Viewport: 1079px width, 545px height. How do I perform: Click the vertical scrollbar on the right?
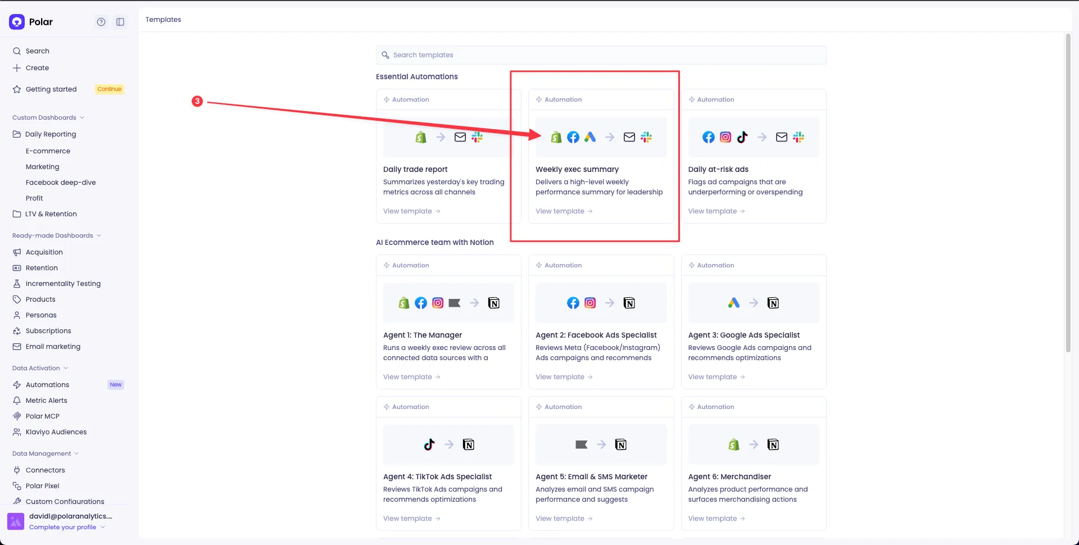click(1068, 193)
